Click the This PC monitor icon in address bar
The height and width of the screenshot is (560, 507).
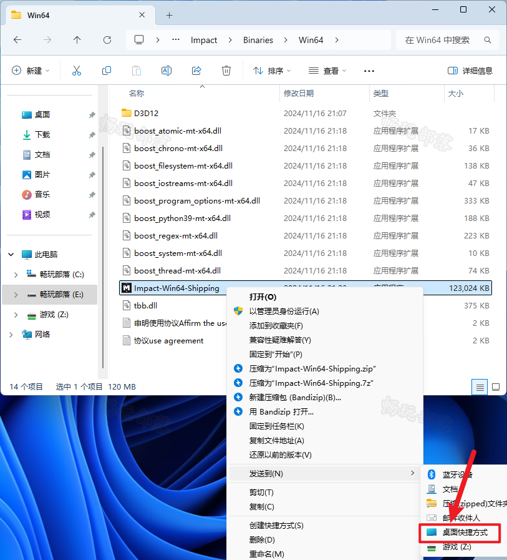tap(139, 39)
